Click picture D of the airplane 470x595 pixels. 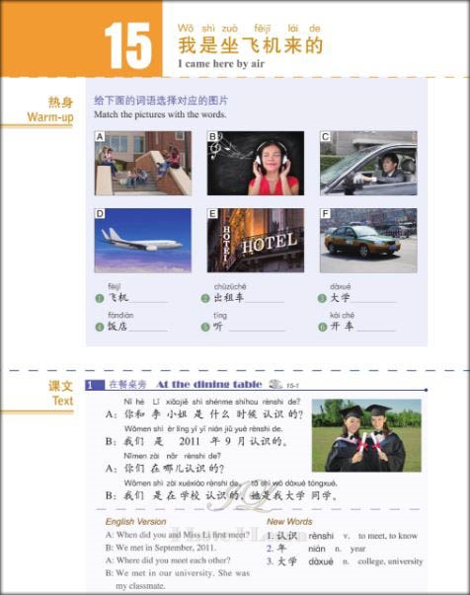coord(143,240)
